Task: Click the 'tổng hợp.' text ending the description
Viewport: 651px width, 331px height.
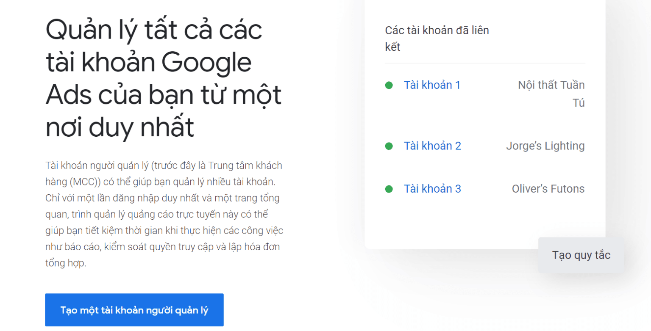Action: pos(66,263)
